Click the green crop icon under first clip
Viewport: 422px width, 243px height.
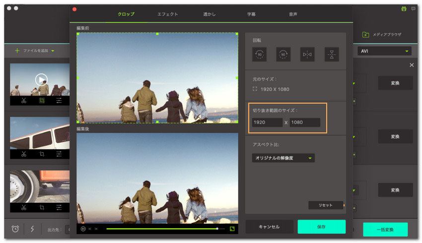(x=41, y=101)
